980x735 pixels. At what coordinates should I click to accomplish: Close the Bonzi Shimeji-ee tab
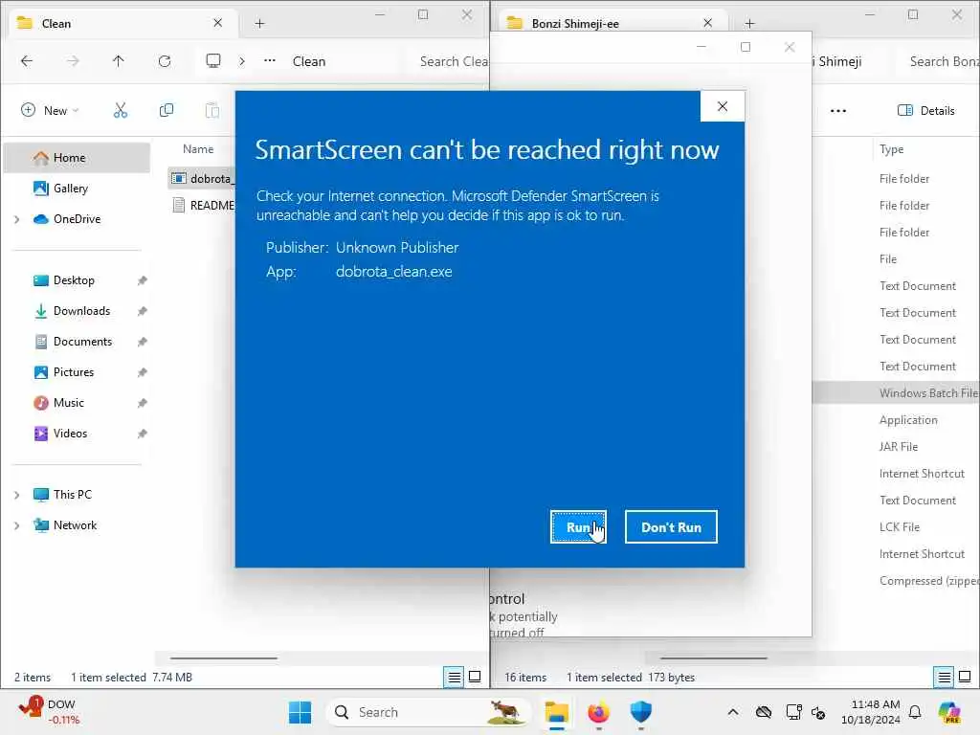(x=707, y=23)
